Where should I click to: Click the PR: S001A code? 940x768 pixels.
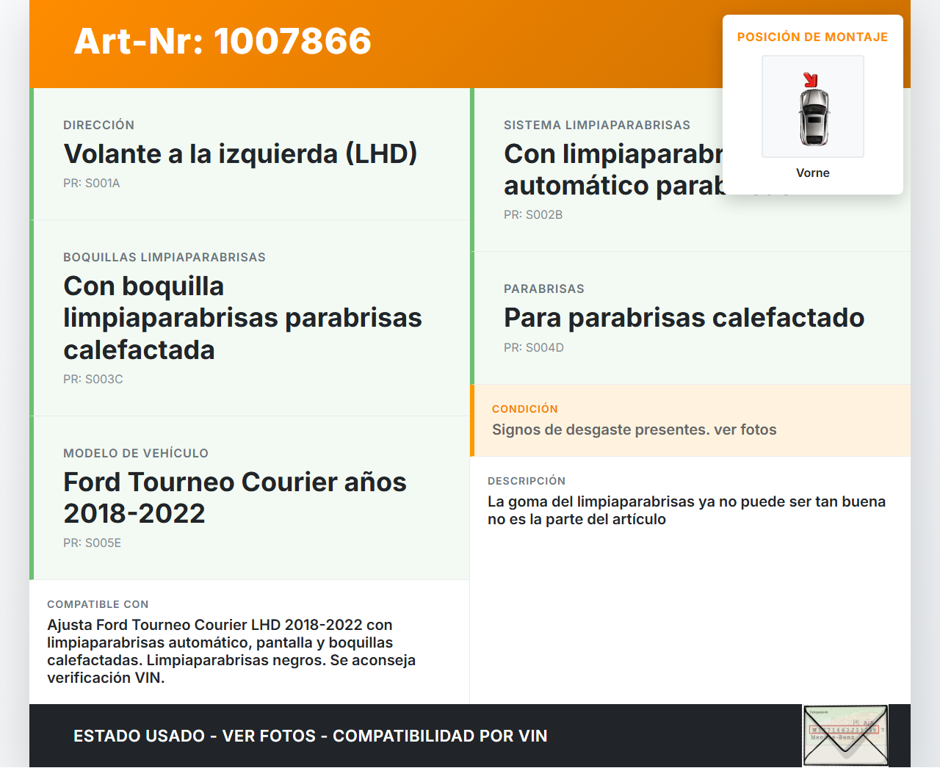click(x=92, y=183)
